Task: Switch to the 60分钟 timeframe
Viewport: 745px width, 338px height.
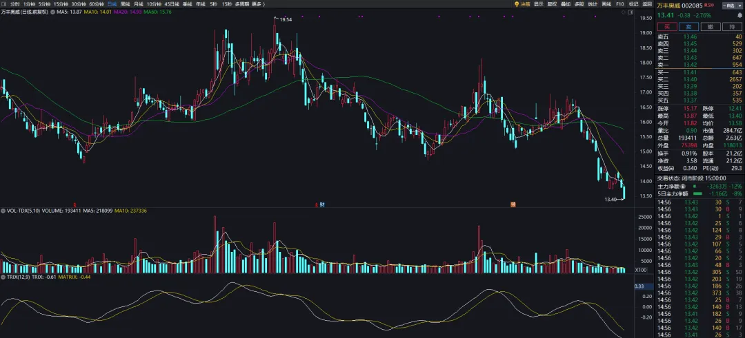Action: click(x=97, y=4)
